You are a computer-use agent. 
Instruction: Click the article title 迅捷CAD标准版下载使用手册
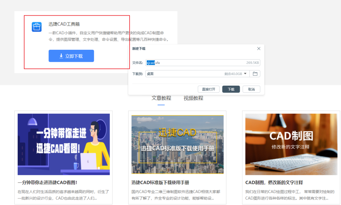point(160,182)
